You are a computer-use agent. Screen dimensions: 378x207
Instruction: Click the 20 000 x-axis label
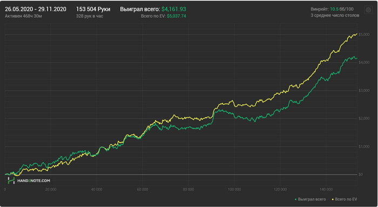point(51,189)
